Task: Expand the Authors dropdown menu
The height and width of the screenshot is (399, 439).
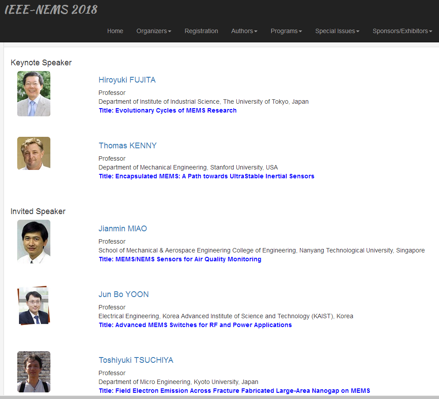Action: [244, 31]
